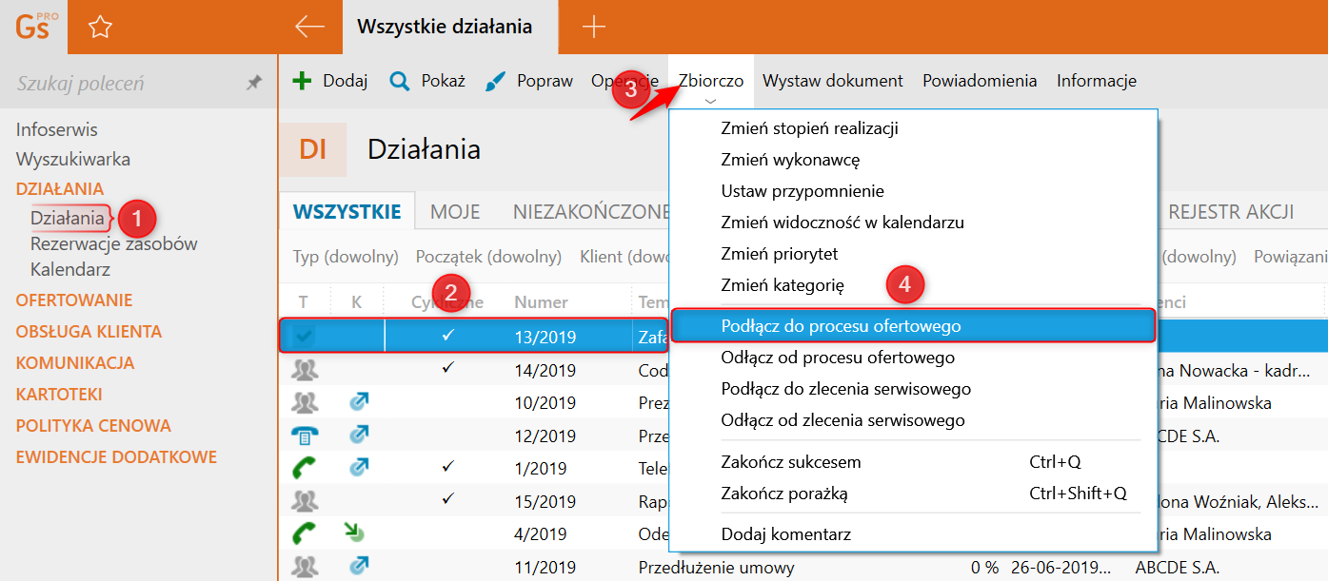
Task: Click the green plus Dodaj icon
Action: click(x=302, y=81)
